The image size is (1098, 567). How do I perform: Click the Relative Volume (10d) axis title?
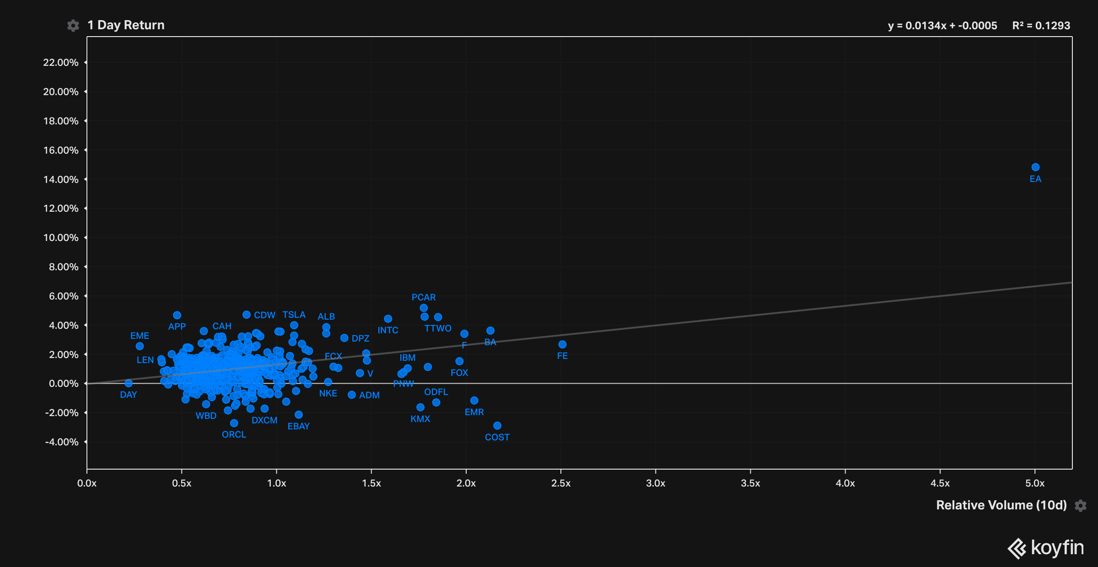(1001, 505)
